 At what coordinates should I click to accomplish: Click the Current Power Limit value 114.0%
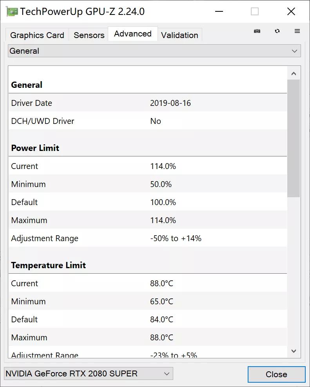(163, 166)
